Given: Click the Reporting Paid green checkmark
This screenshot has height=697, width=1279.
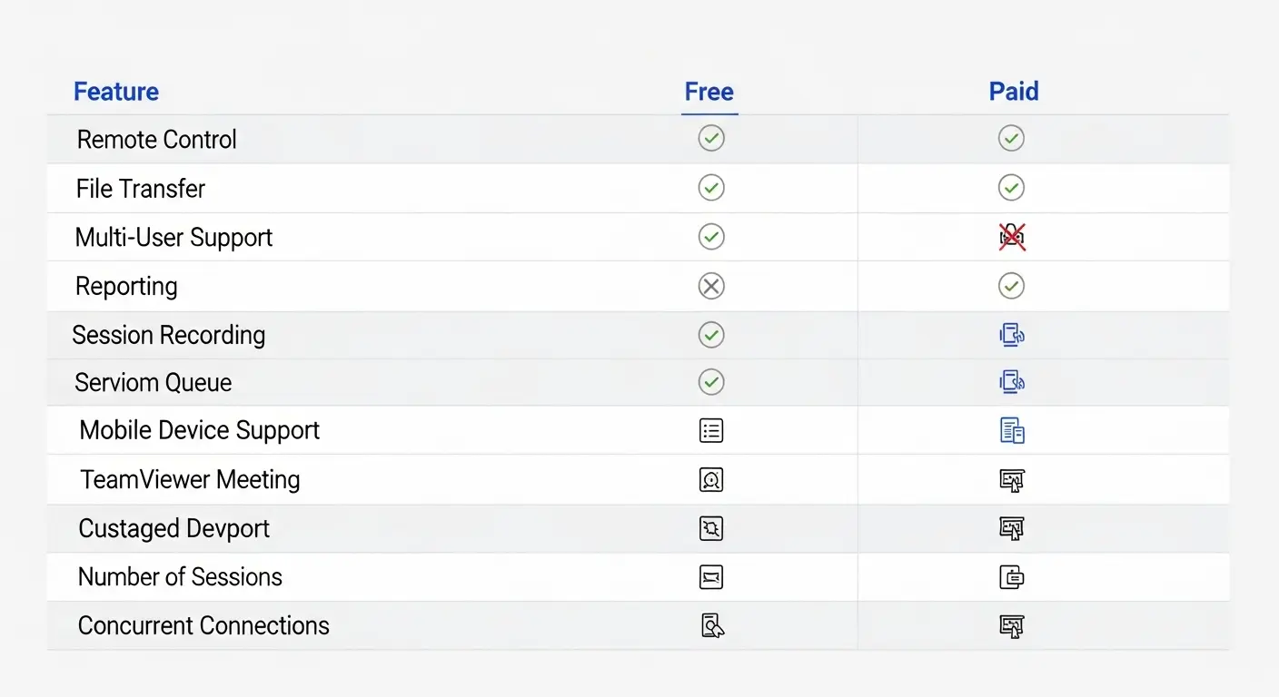Looking at the screenshot, I should 1011,286.
